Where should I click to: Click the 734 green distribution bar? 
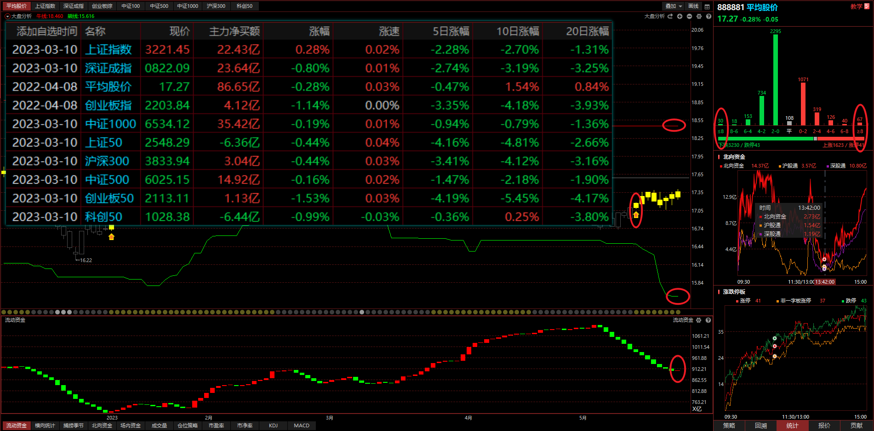(762, 111)
